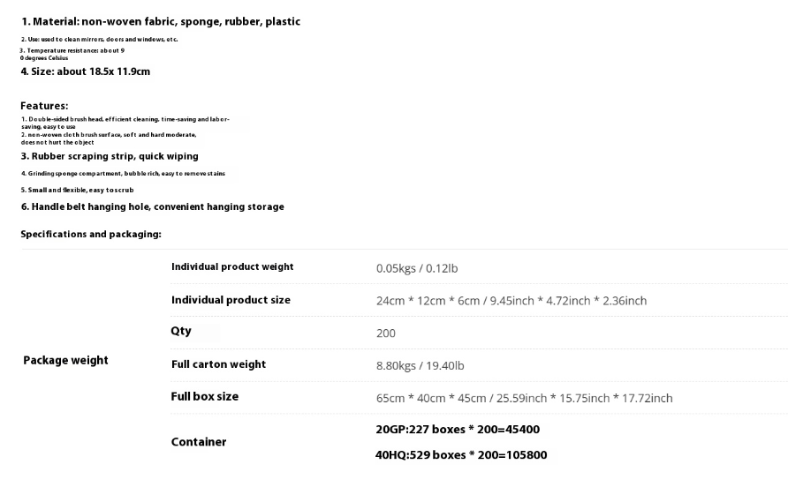Viewport: 788px width, 487px height.
Task: Click Specifications and packaging heading
Action: click(91, 234)
